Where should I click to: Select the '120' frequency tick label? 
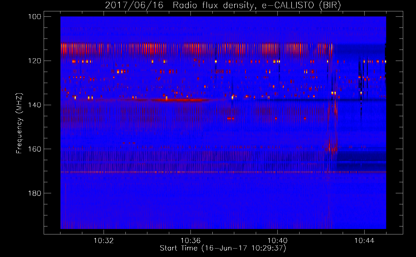click(34, 61)
